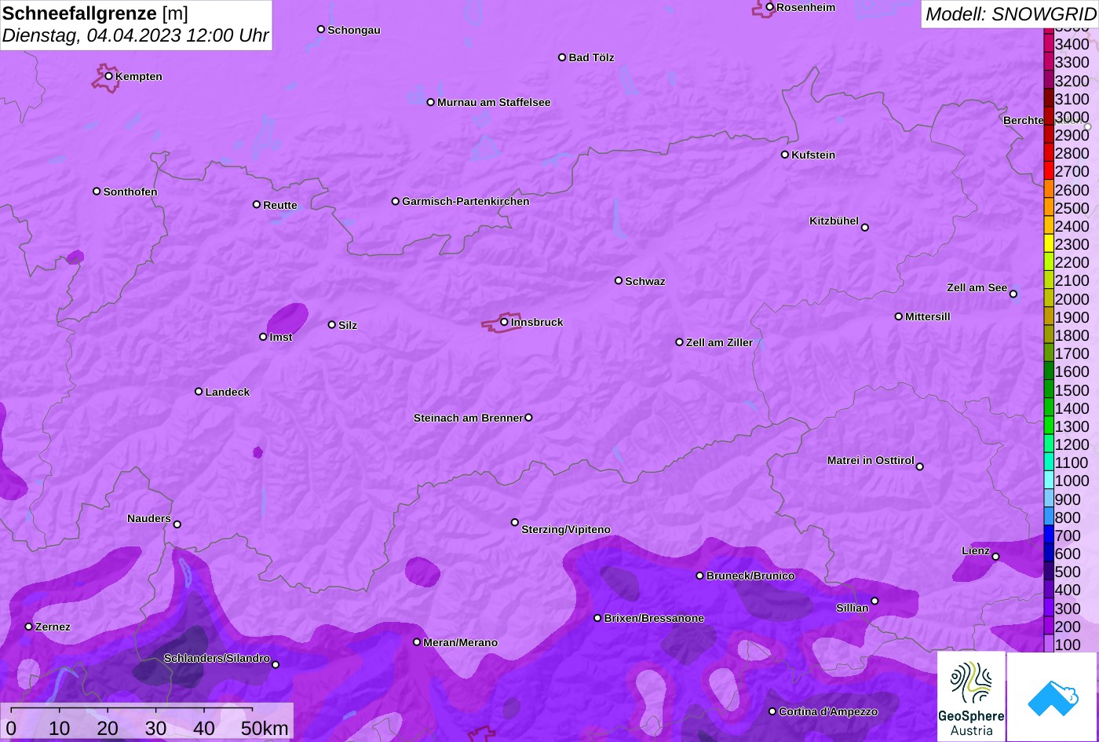Click the Matrei in Osttirol marker

(x=920, y=466)
